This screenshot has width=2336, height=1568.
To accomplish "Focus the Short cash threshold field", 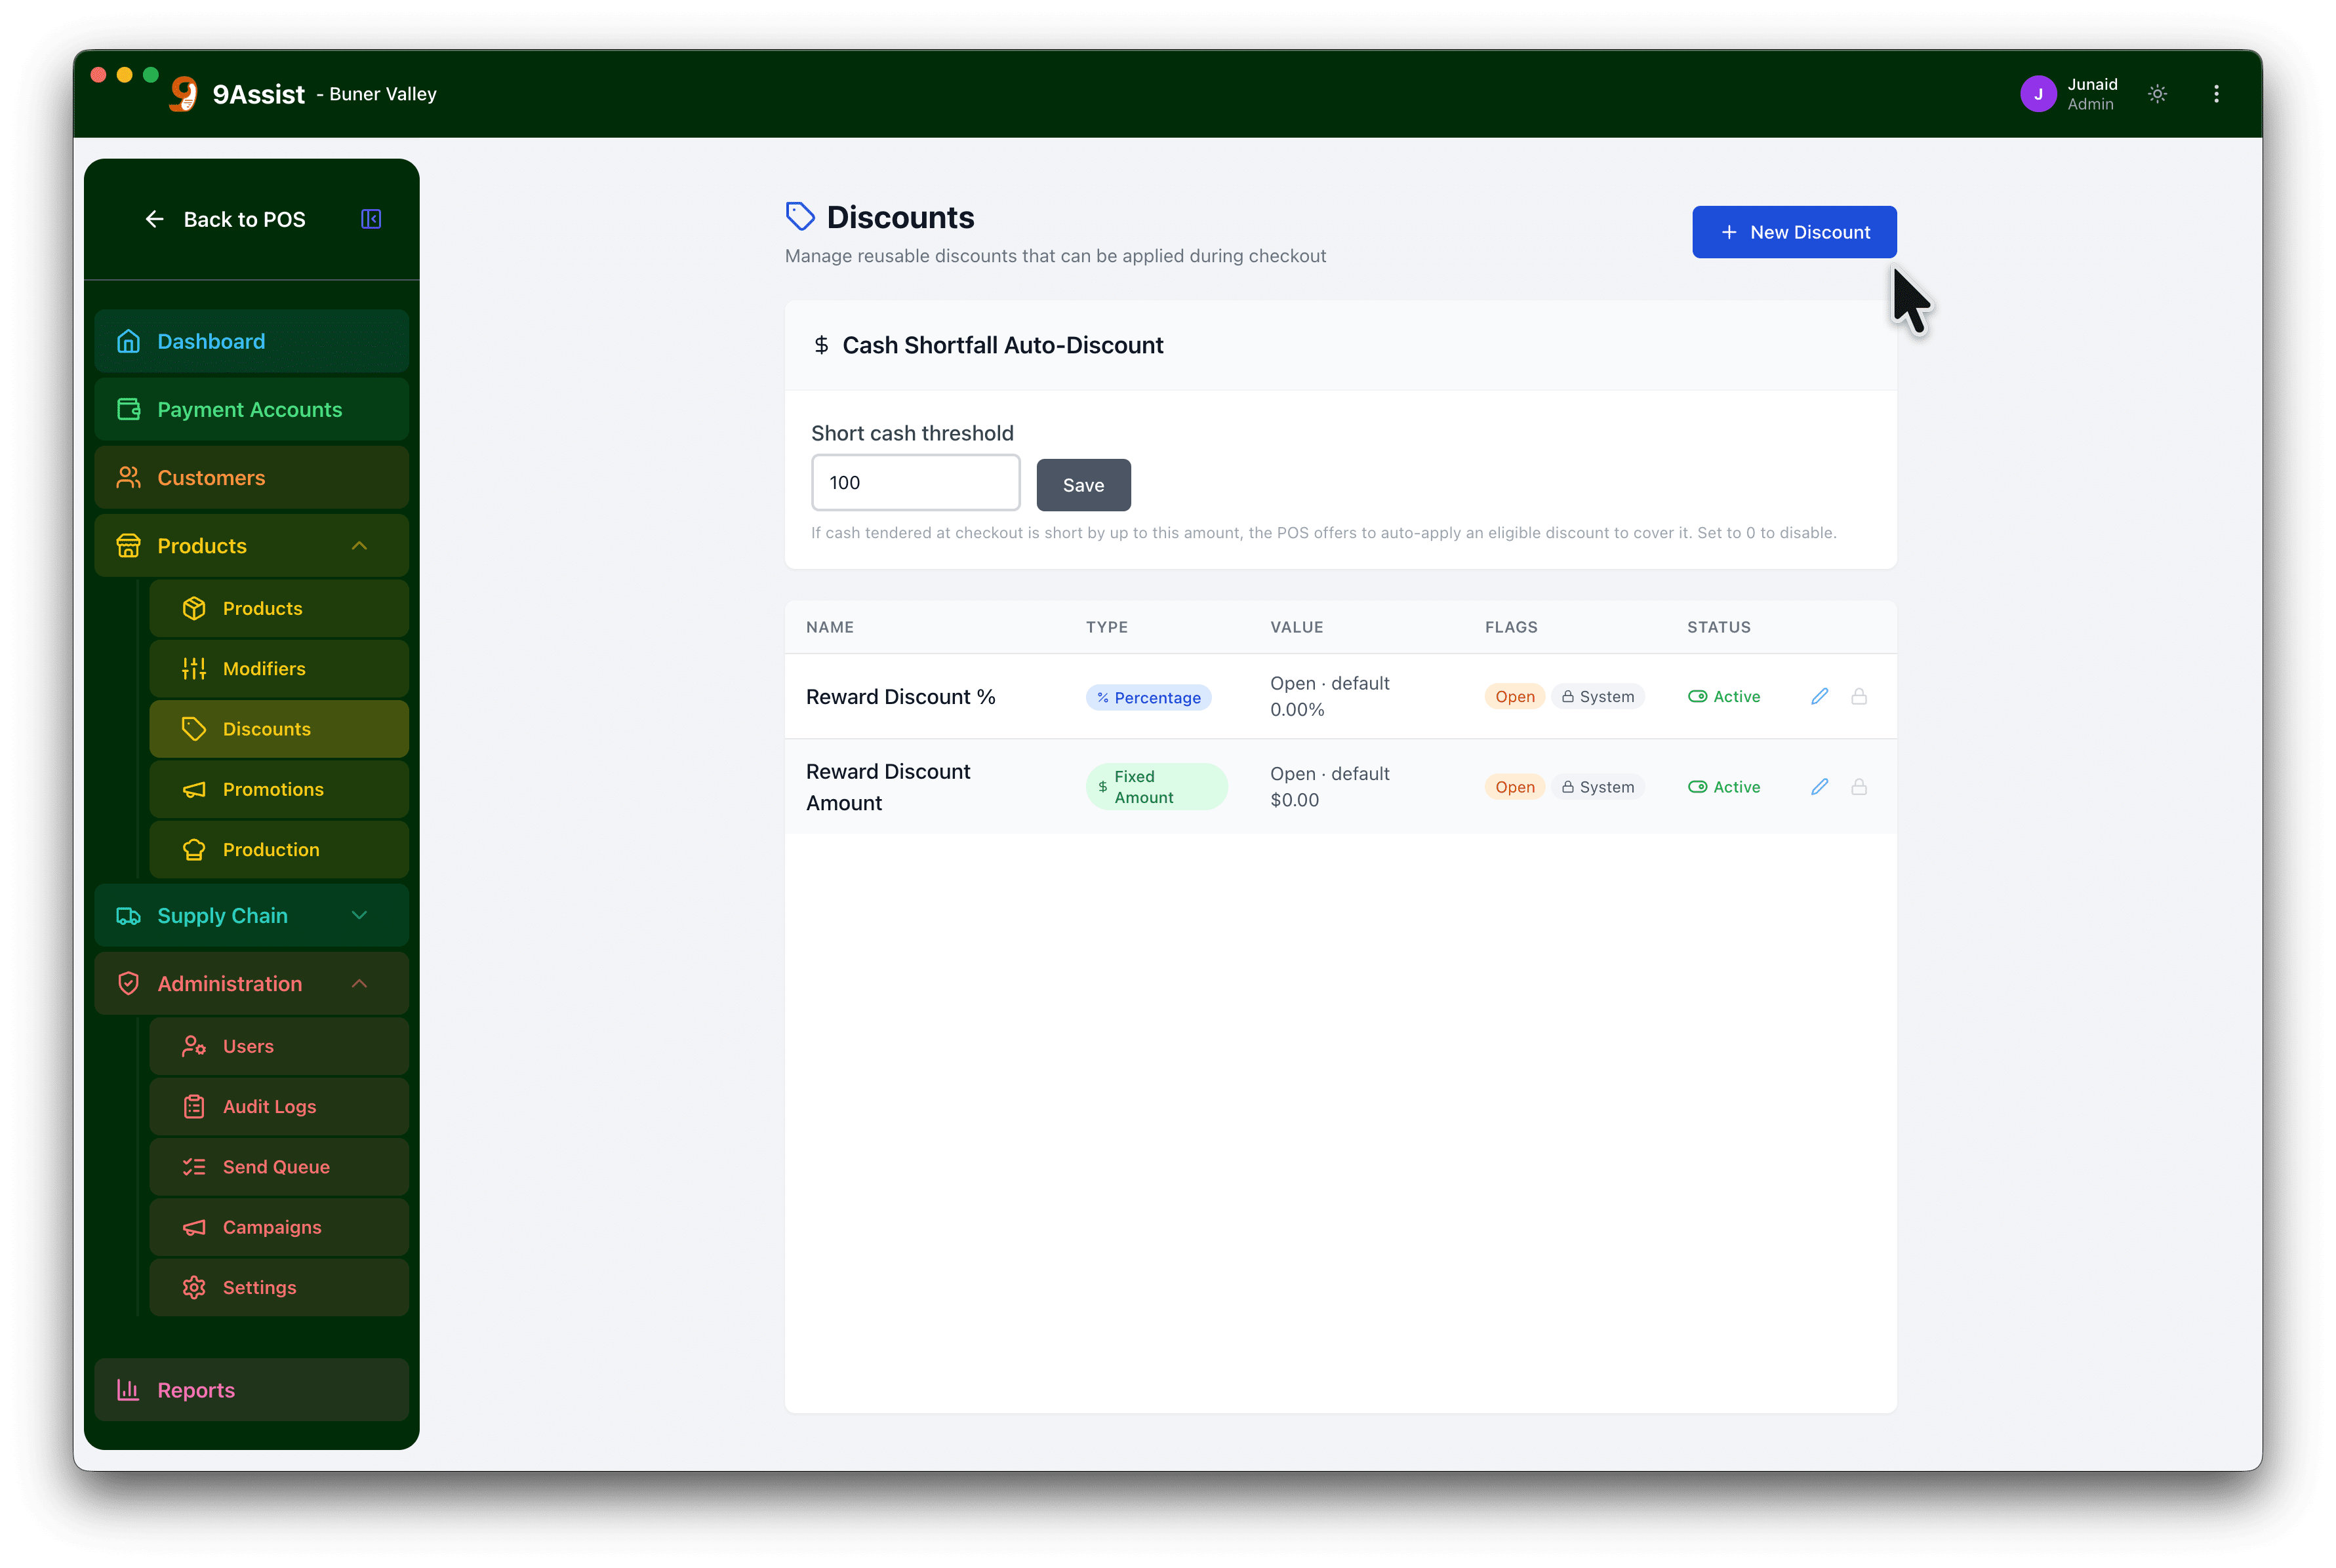I will click(914, 483).
